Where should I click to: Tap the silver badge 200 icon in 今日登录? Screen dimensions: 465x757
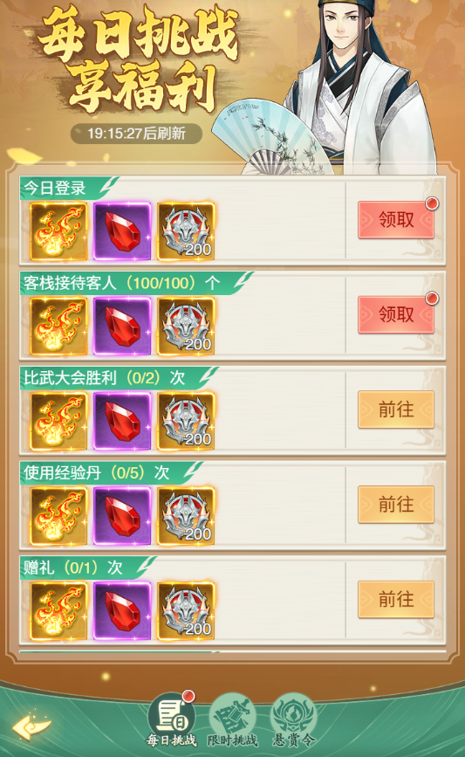pos(186,231)
